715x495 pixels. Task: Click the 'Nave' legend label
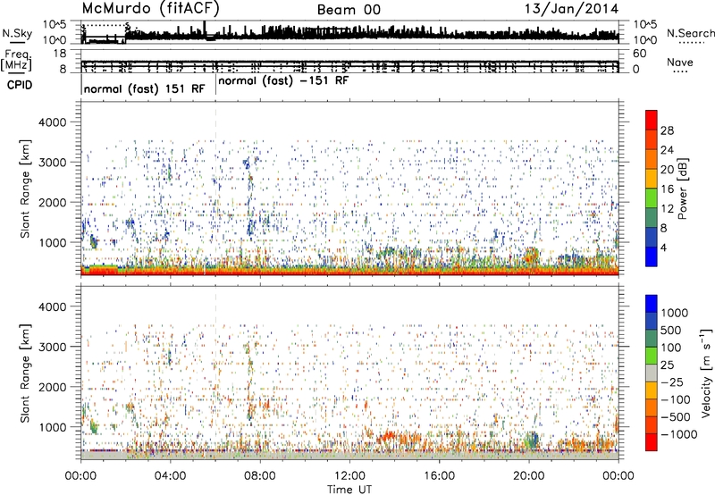point(680,63)
